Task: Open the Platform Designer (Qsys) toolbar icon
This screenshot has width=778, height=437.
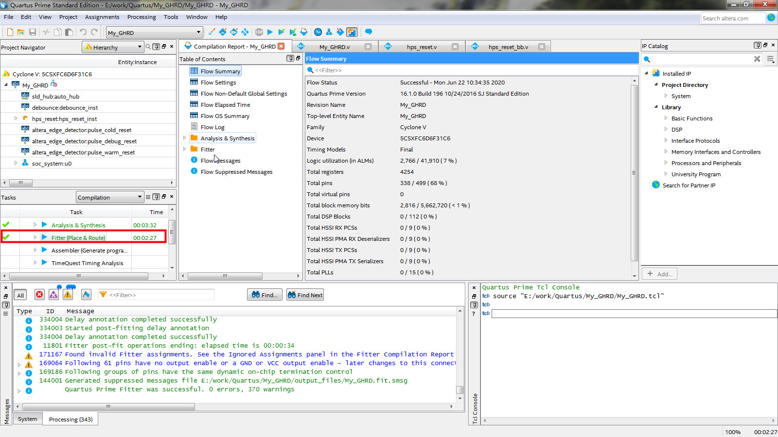Action: point(352,32)
